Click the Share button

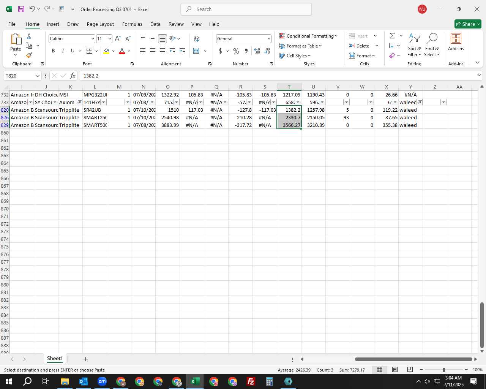pos(468,24)
